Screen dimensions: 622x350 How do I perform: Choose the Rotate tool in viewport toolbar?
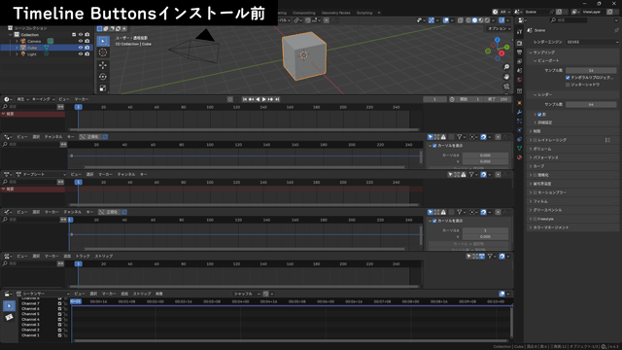103,77
